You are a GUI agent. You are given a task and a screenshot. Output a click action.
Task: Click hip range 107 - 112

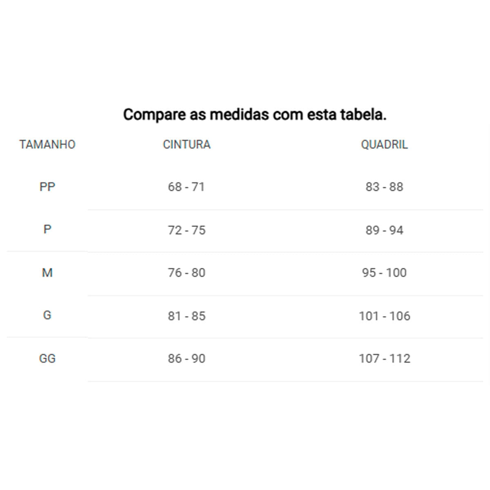pos(384,359)
